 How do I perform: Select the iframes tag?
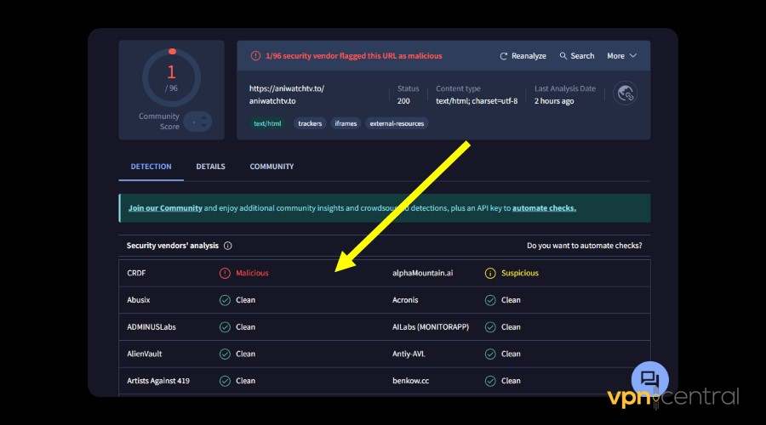click(346, 123)
